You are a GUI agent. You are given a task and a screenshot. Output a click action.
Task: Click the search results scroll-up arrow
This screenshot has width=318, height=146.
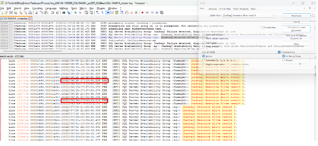[x=315, y=67]
